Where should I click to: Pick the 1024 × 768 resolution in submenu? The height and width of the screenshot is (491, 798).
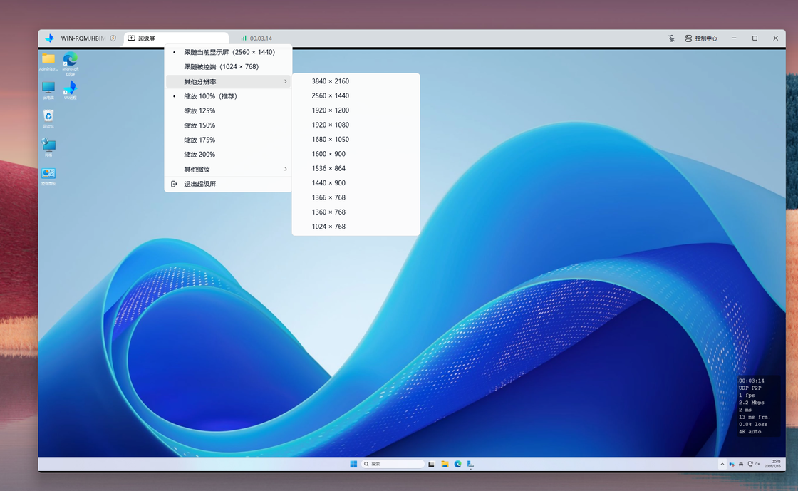click(x=356, y=227)
